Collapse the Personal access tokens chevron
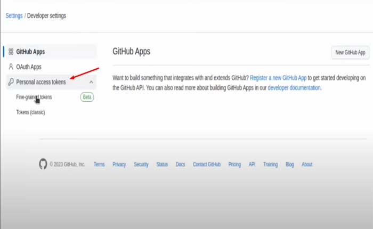Viewport: 373px width, 229px height. point(91,82)
